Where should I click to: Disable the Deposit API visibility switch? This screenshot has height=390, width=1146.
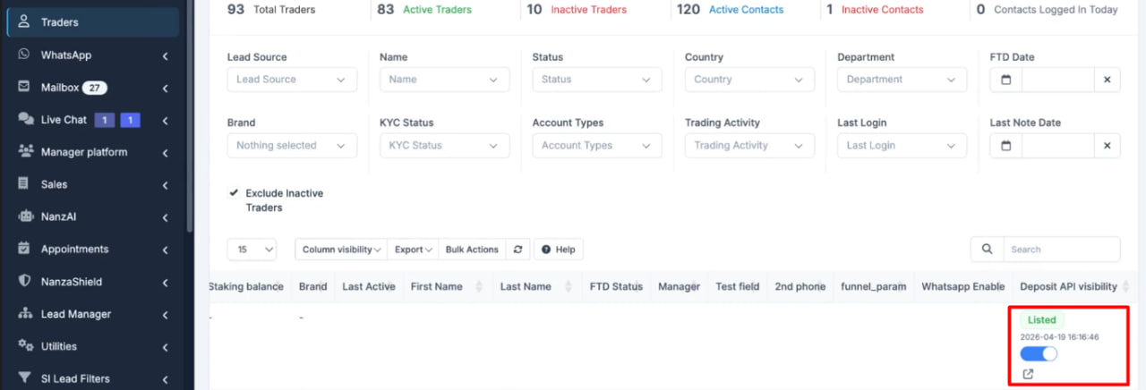coord(1039,354)
